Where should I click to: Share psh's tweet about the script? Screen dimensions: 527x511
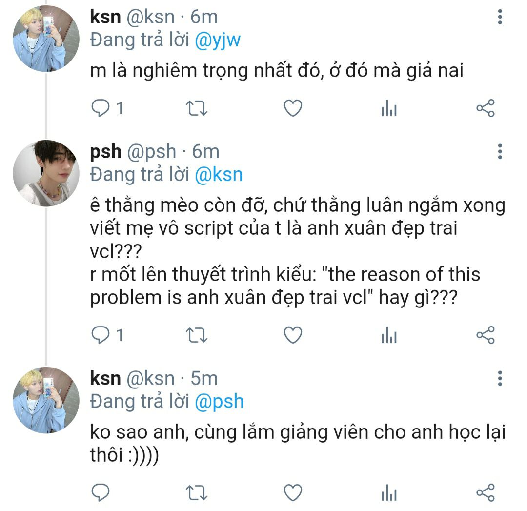(x=485, y=335)
